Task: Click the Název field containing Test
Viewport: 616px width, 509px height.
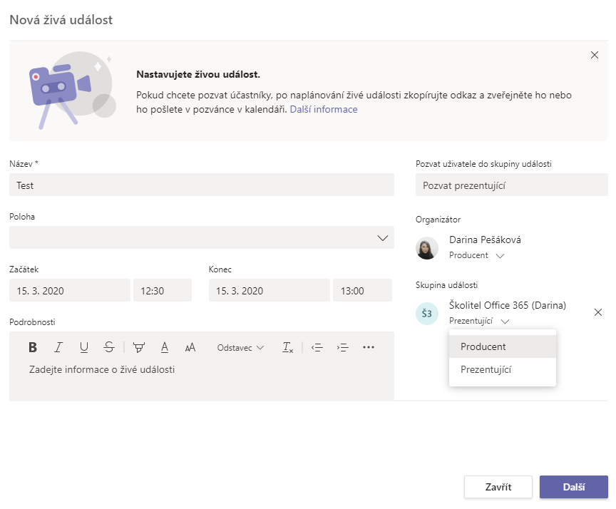Action: coord(202,185)
